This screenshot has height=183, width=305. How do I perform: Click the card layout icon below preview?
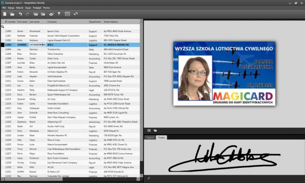pos(149,130)
